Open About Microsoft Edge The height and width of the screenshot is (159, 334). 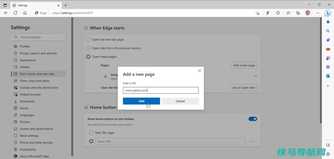(x=38, y=156)
